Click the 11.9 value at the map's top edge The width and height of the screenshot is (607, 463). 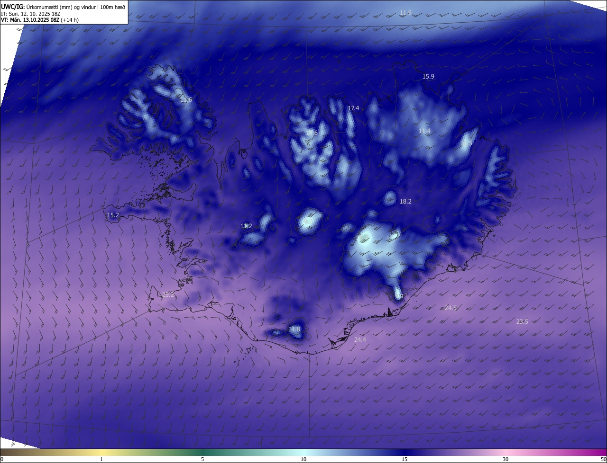(x=405, y=12)
